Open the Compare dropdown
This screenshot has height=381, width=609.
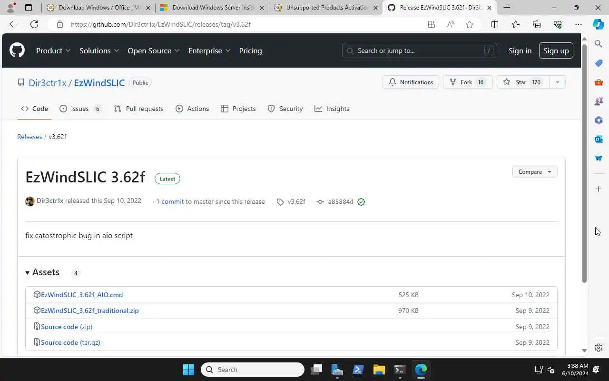[535, 172]
